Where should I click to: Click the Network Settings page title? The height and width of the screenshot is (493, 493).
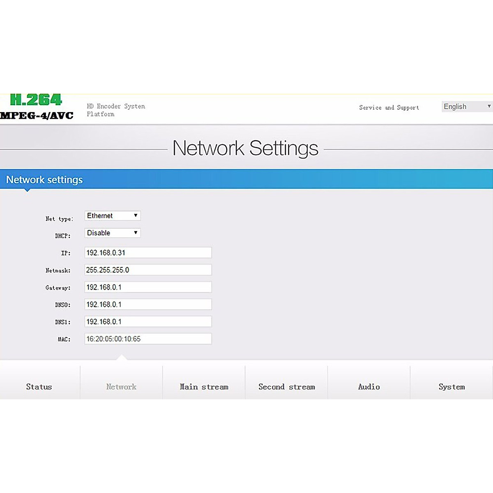[x=245, y=148]
